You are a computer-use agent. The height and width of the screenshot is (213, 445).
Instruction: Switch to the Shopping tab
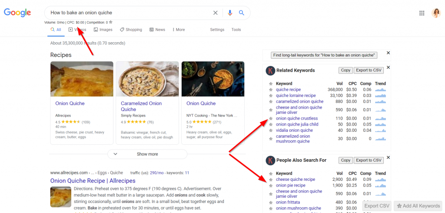click(x=131, y=30)
